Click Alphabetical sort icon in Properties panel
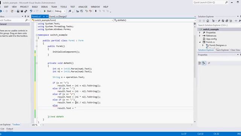 (204, 63)
